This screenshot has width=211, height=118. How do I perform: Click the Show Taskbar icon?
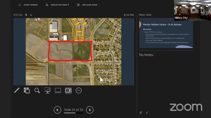20,5
